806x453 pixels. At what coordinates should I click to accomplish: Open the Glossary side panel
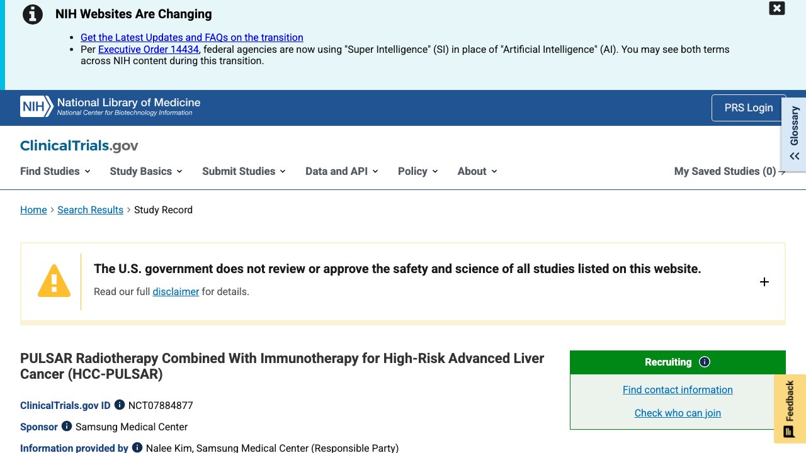pyautogui.click(x=794, y=134)
